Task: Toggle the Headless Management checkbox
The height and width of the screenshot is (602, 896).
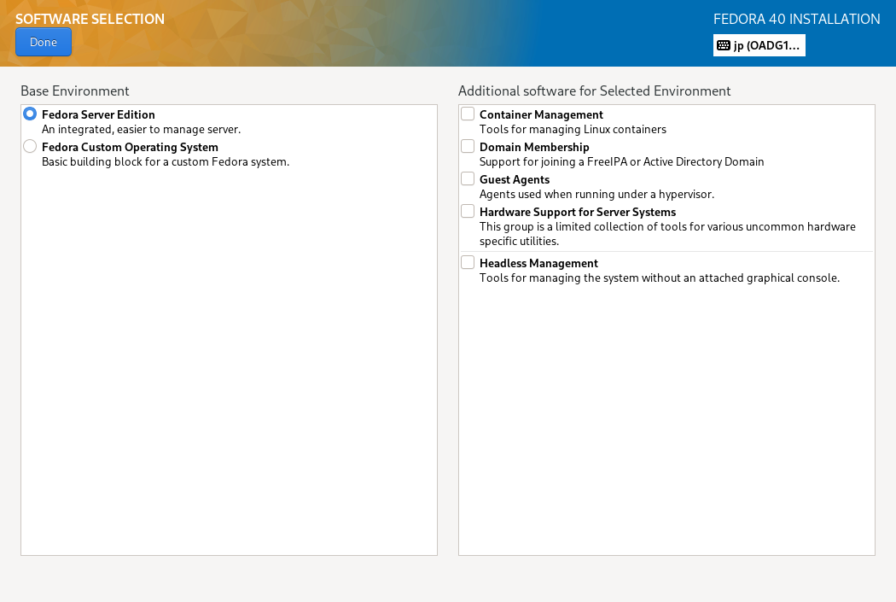Action: click(468, 262)
